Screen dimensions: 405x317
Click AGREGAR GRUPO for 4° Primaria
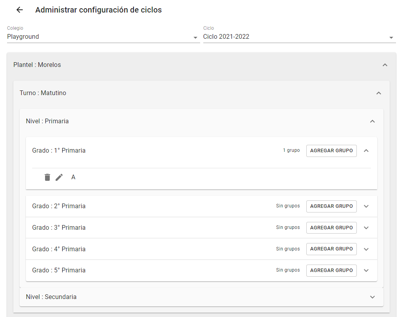pyautogui.click(x=331, y=249)
